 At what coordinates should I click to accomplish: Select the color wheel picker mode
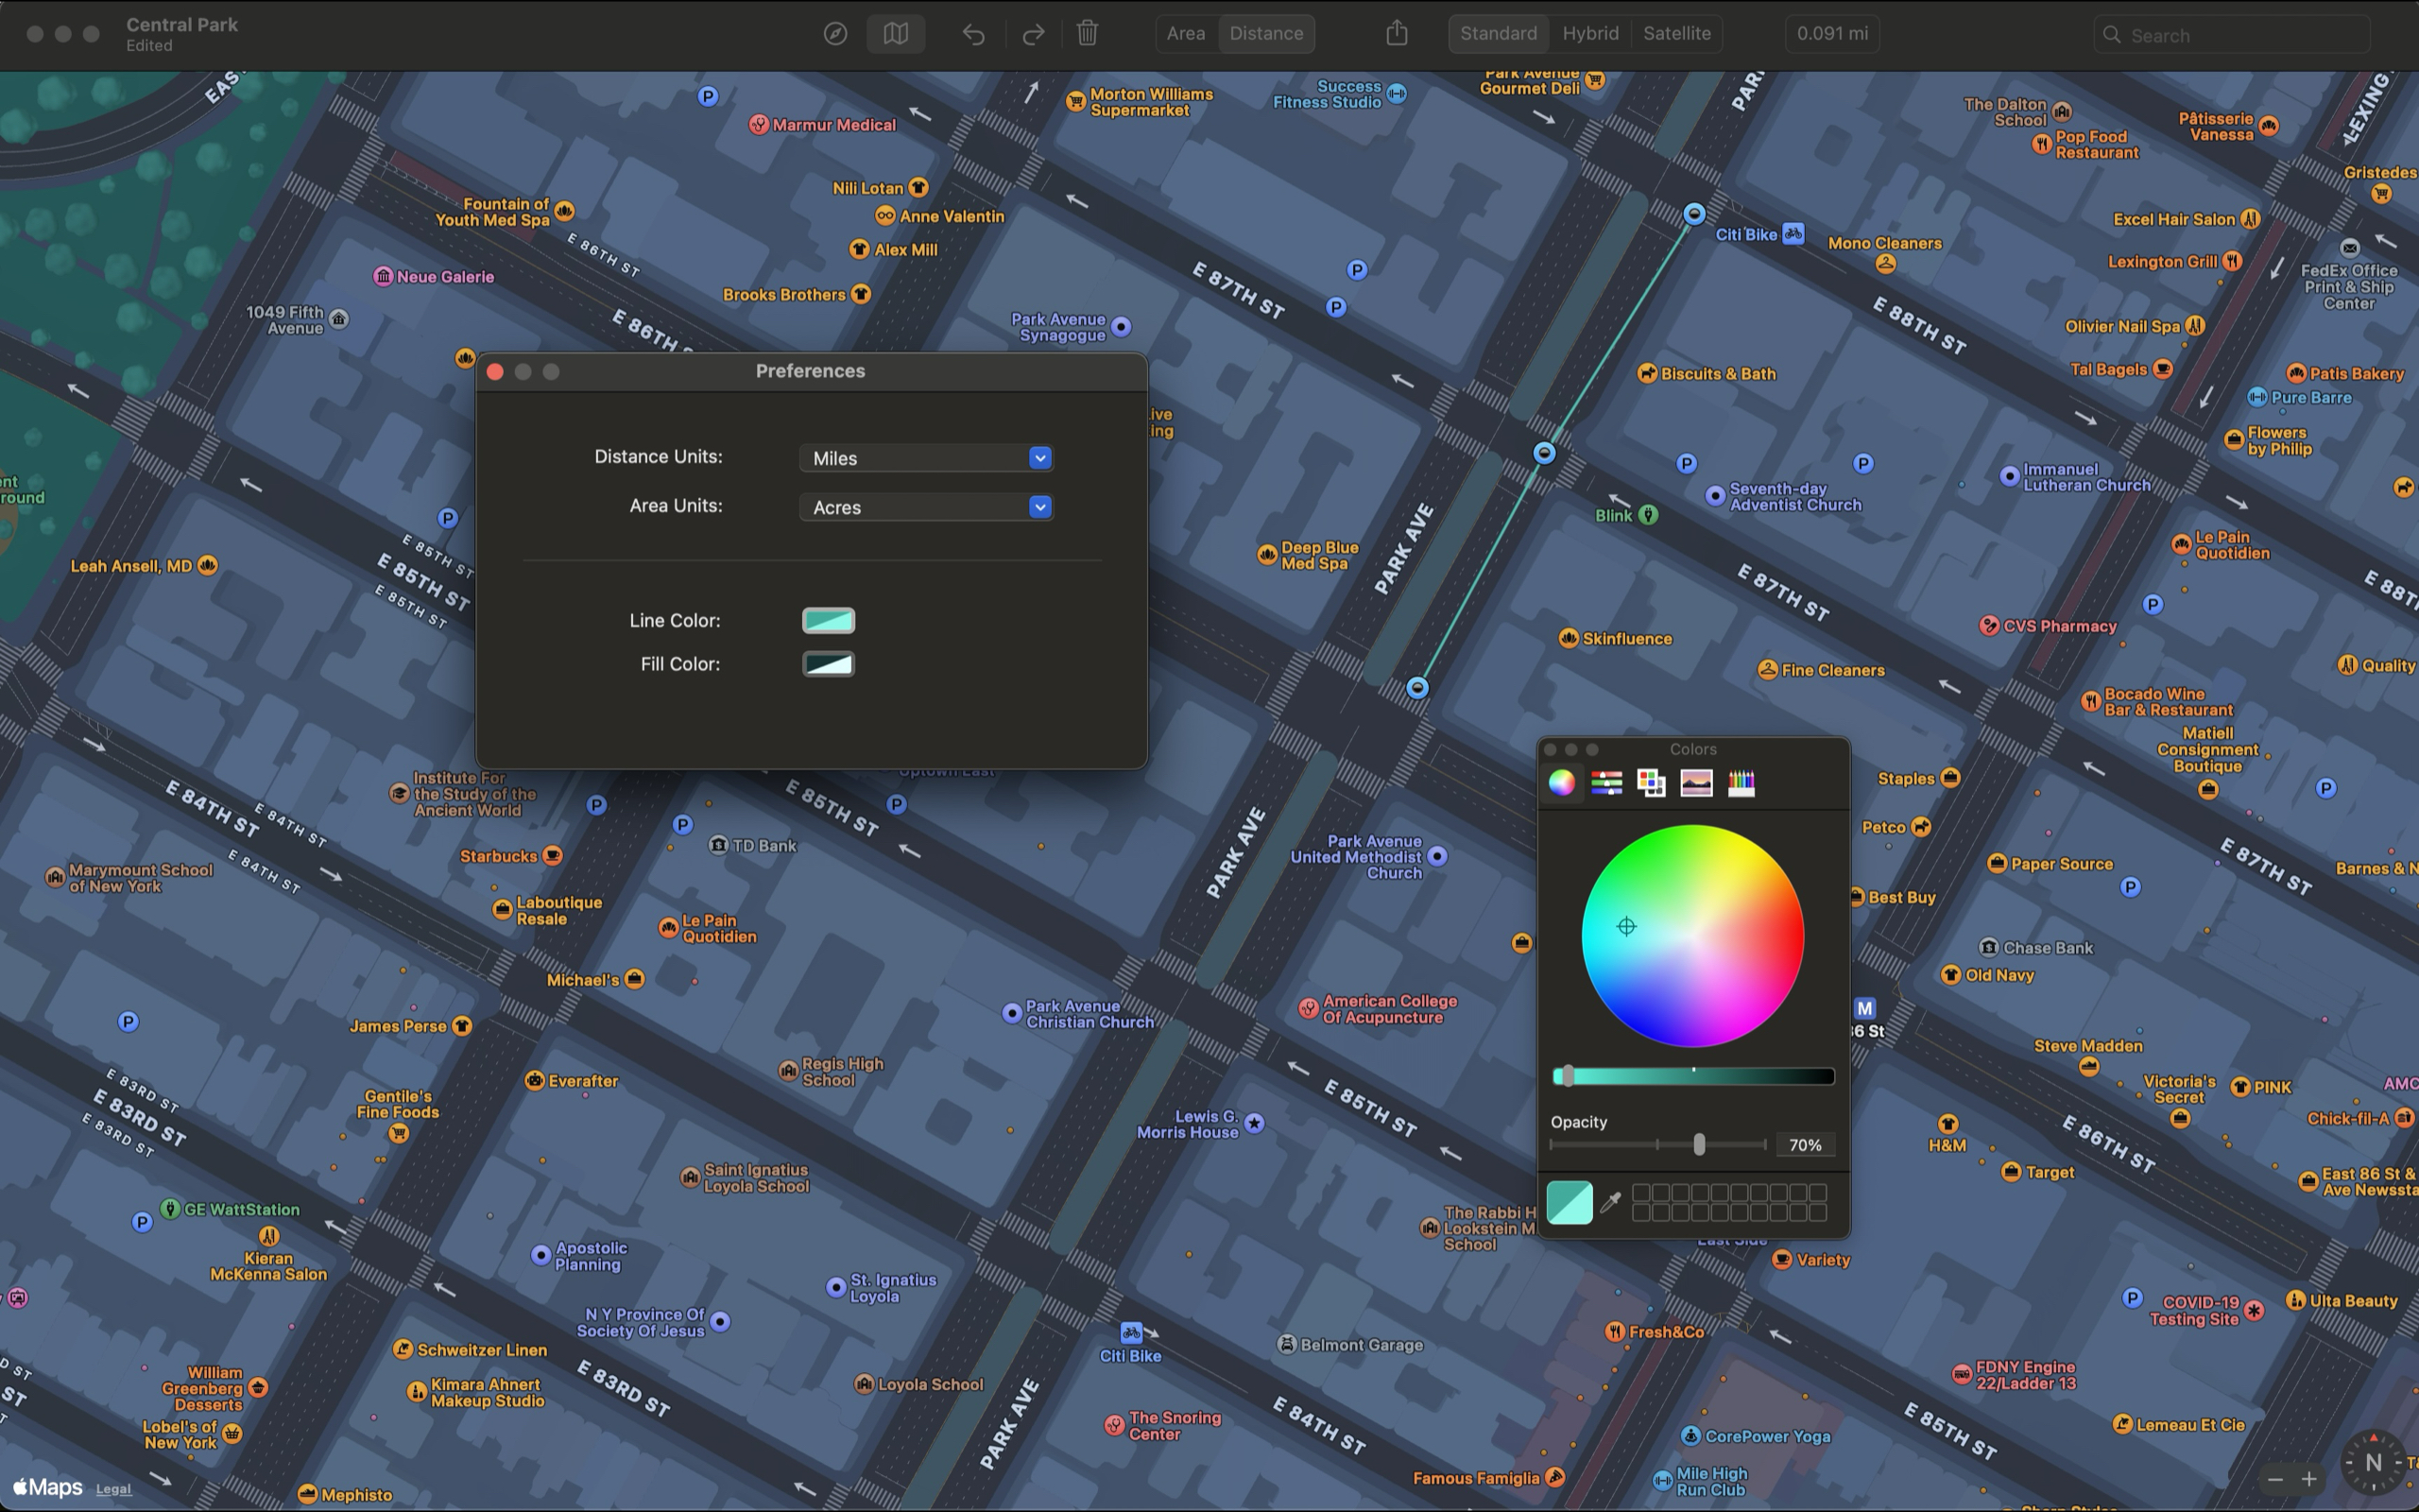(1561, 783)
